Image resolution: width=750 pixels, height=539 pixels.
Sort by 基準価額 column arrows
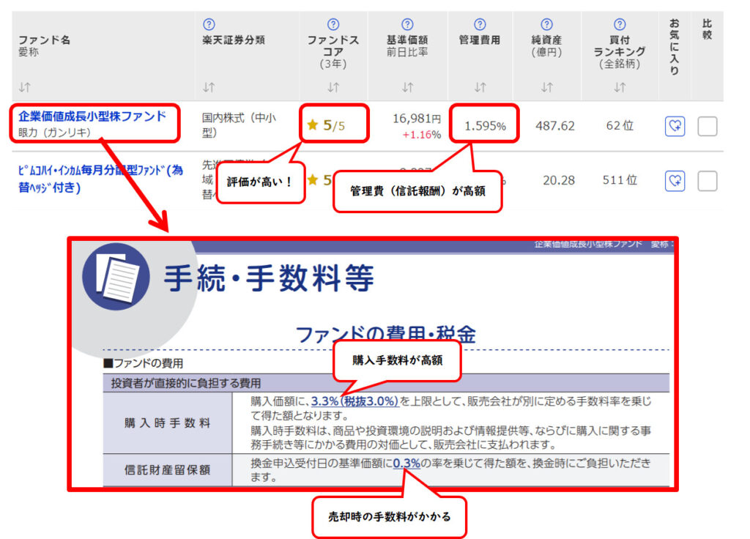[x=407, y=88]
